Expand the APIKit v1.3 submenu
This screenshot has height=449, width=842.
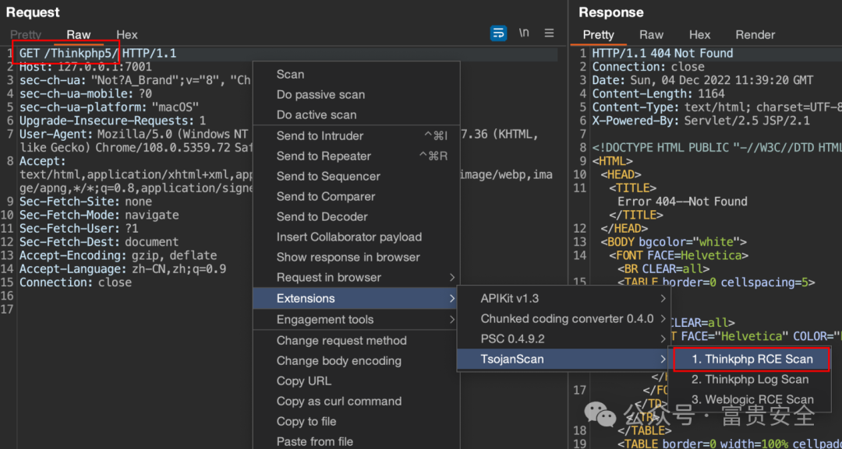564,299
